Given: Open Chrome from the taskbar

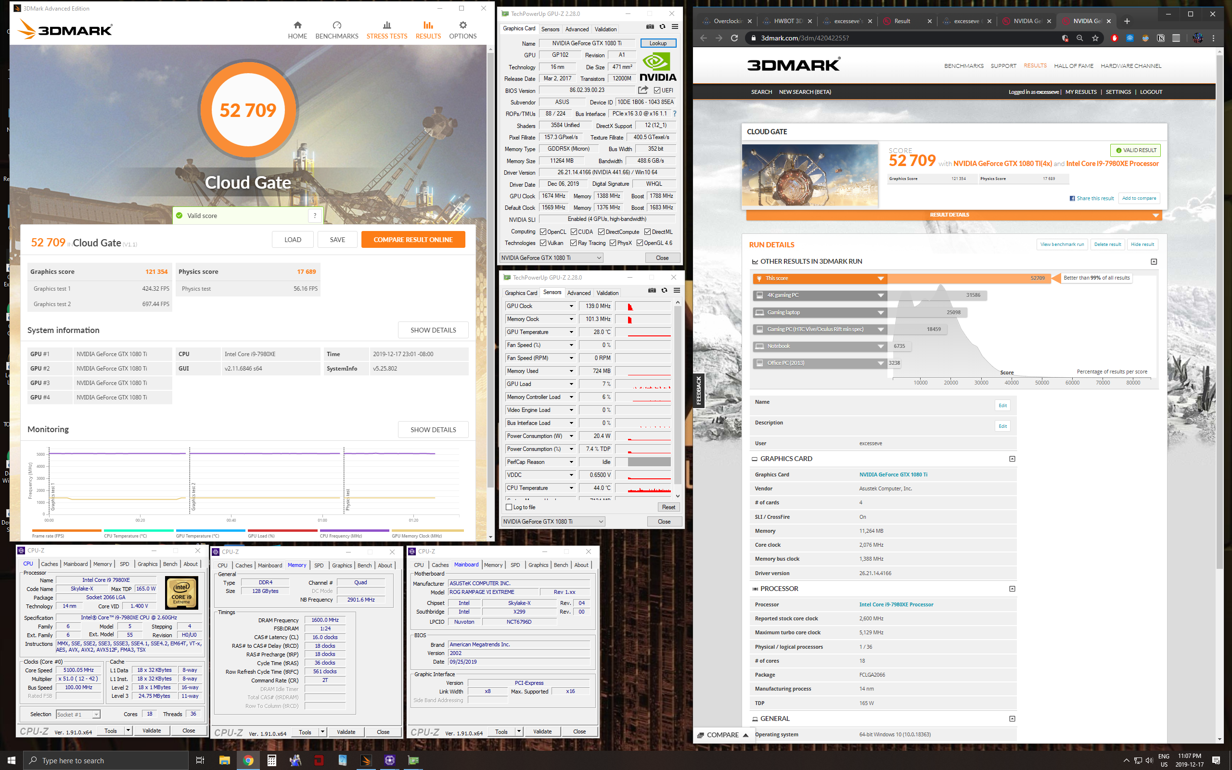Looking at the screenshot, I should [x=248, y=760].
